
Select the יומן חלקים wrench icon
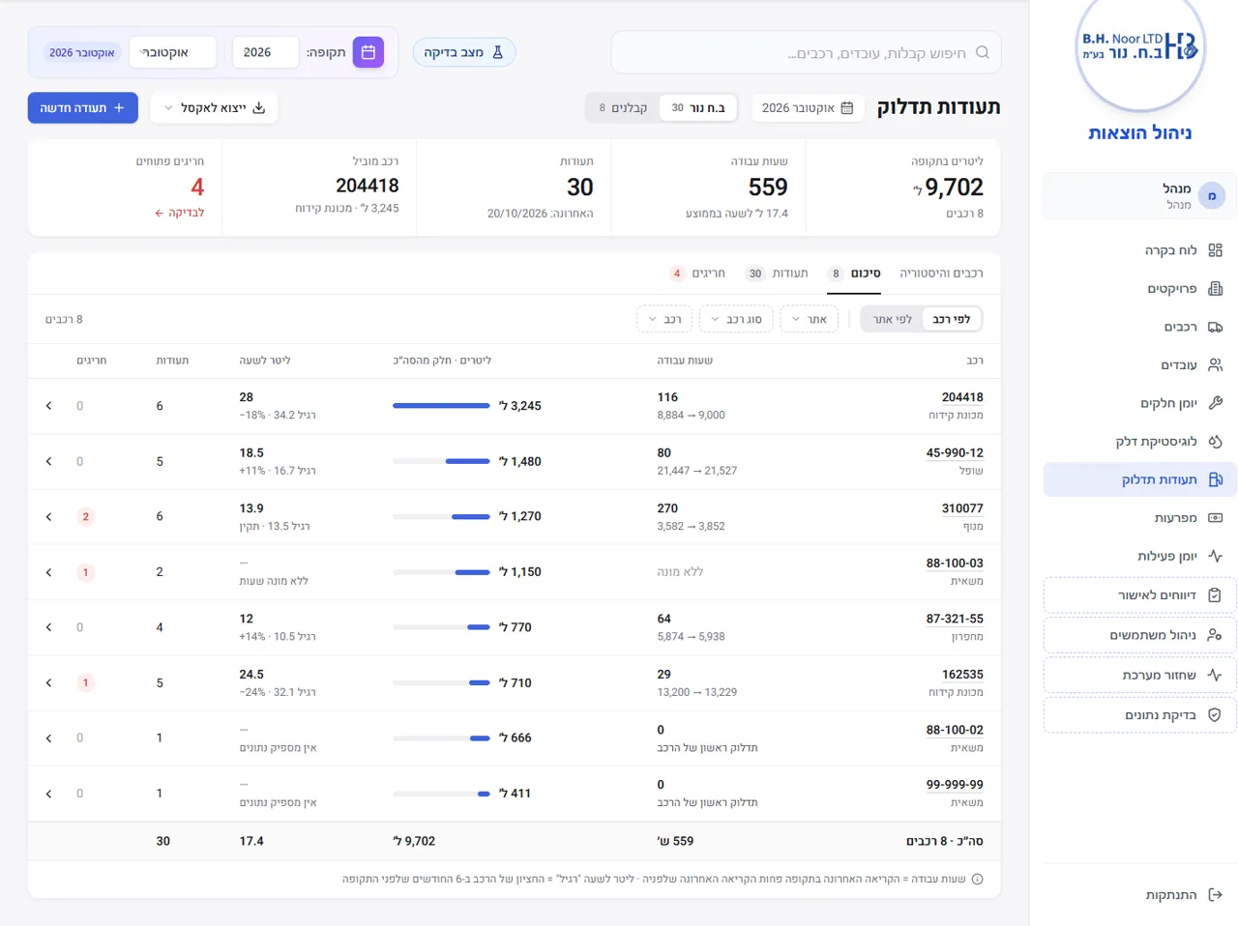(1216, 403)
